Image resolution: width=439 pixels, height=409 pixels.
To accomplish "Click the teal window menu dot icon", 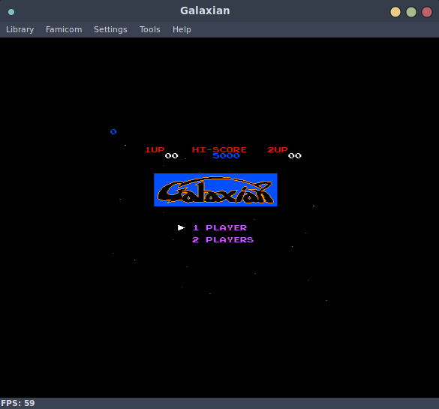I will (x=11, y=12).
